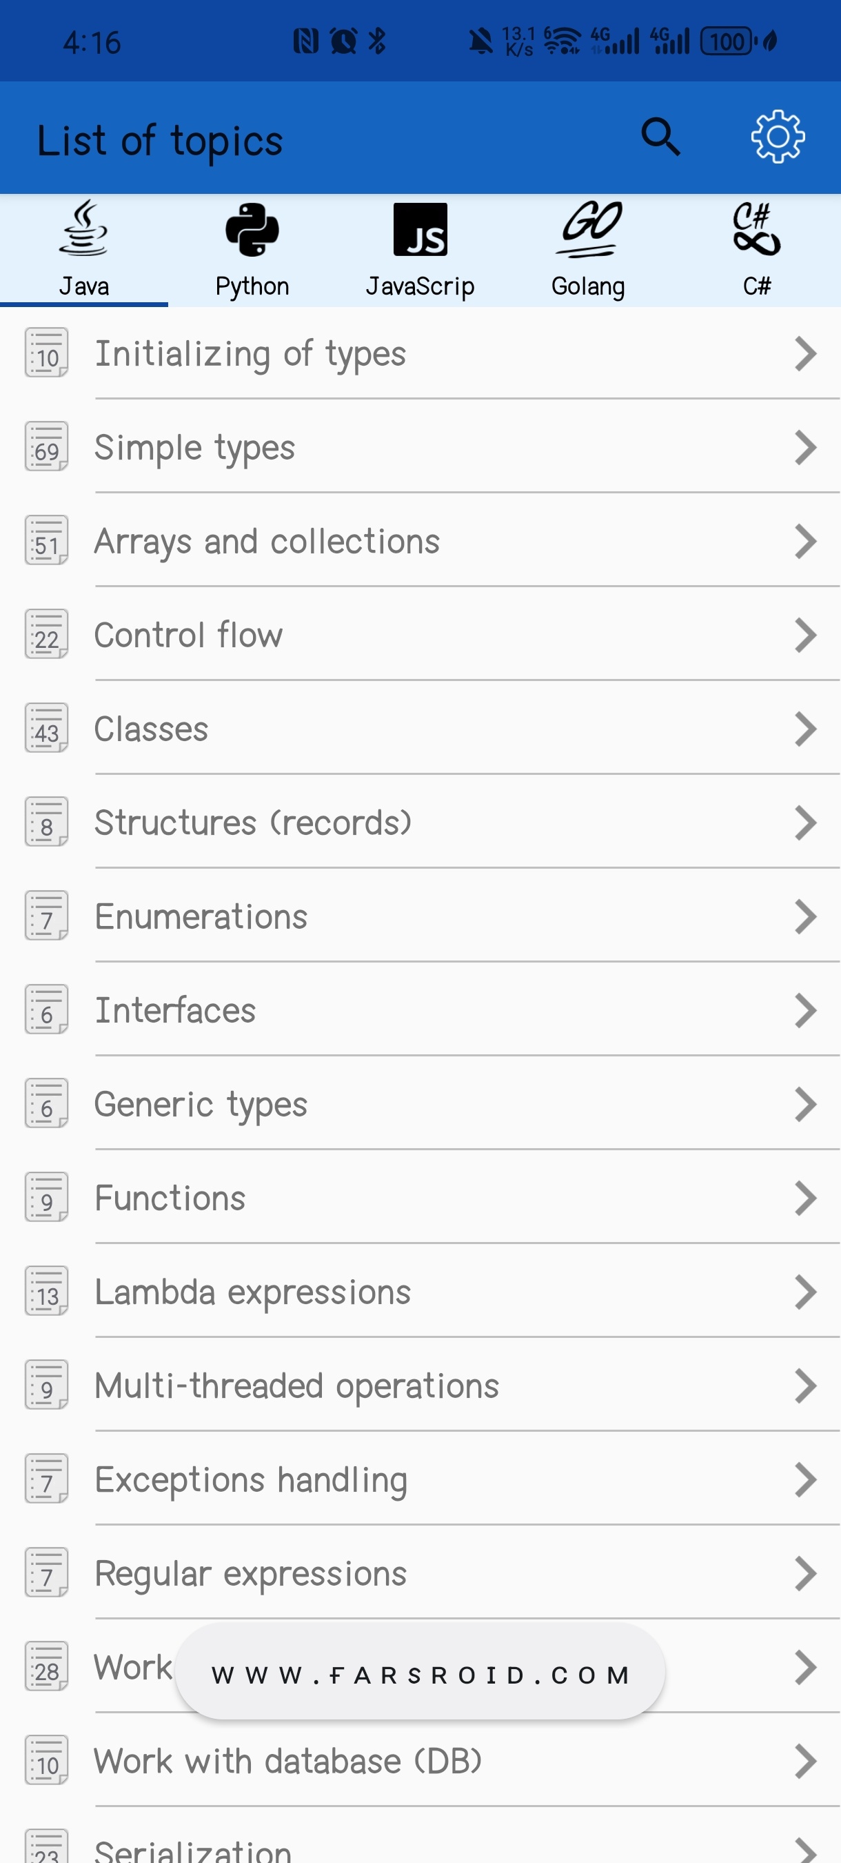Tap the battery indicator in status bar
841x1863 pixels.
click(727, 42)
